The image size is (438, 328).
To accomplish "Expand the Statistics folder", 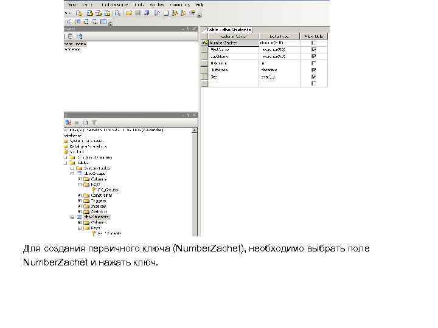I will tap(80, 212).
